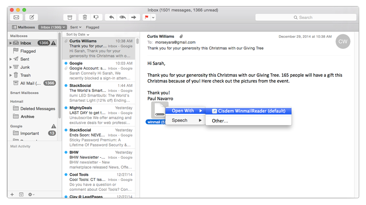Open the Sent favorites dropdown

tap(76, 27)
